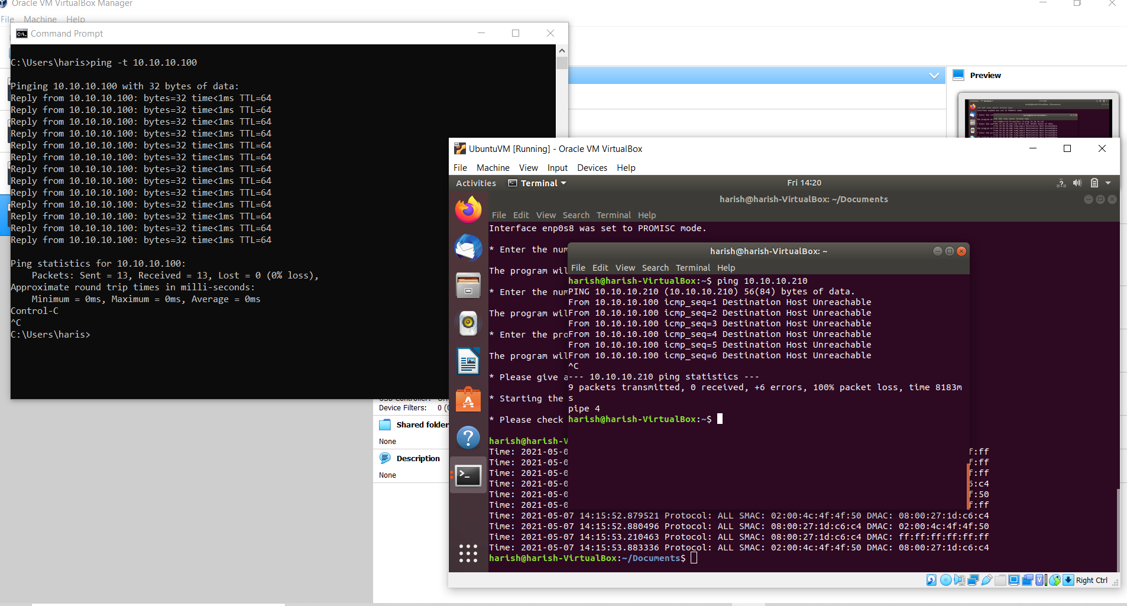Click the display status icon in VM bar
This screenshot has height=606, width=1127.
pyautogui.click(x=1014, y=580)
